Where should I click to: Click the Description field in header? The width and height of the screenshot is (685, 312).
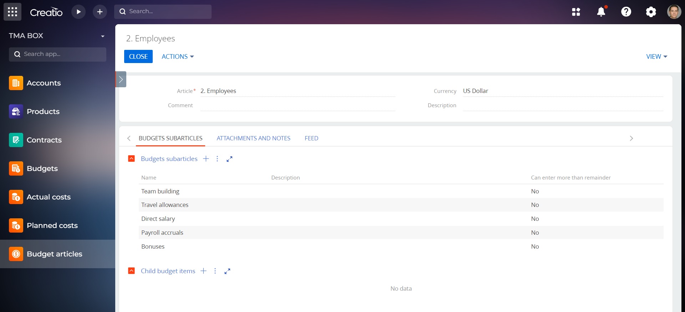pos(563,105)
